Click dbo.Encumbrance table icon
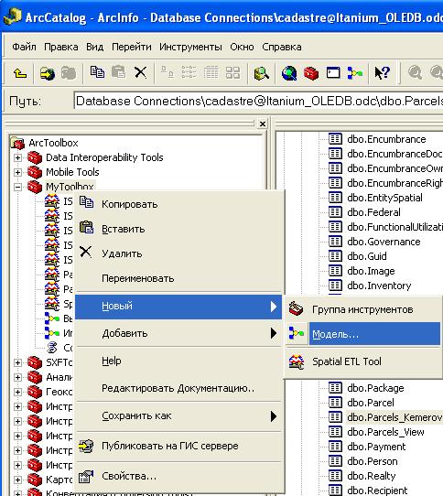Viewport: 443px width, 496px height. tap(335, 139)
